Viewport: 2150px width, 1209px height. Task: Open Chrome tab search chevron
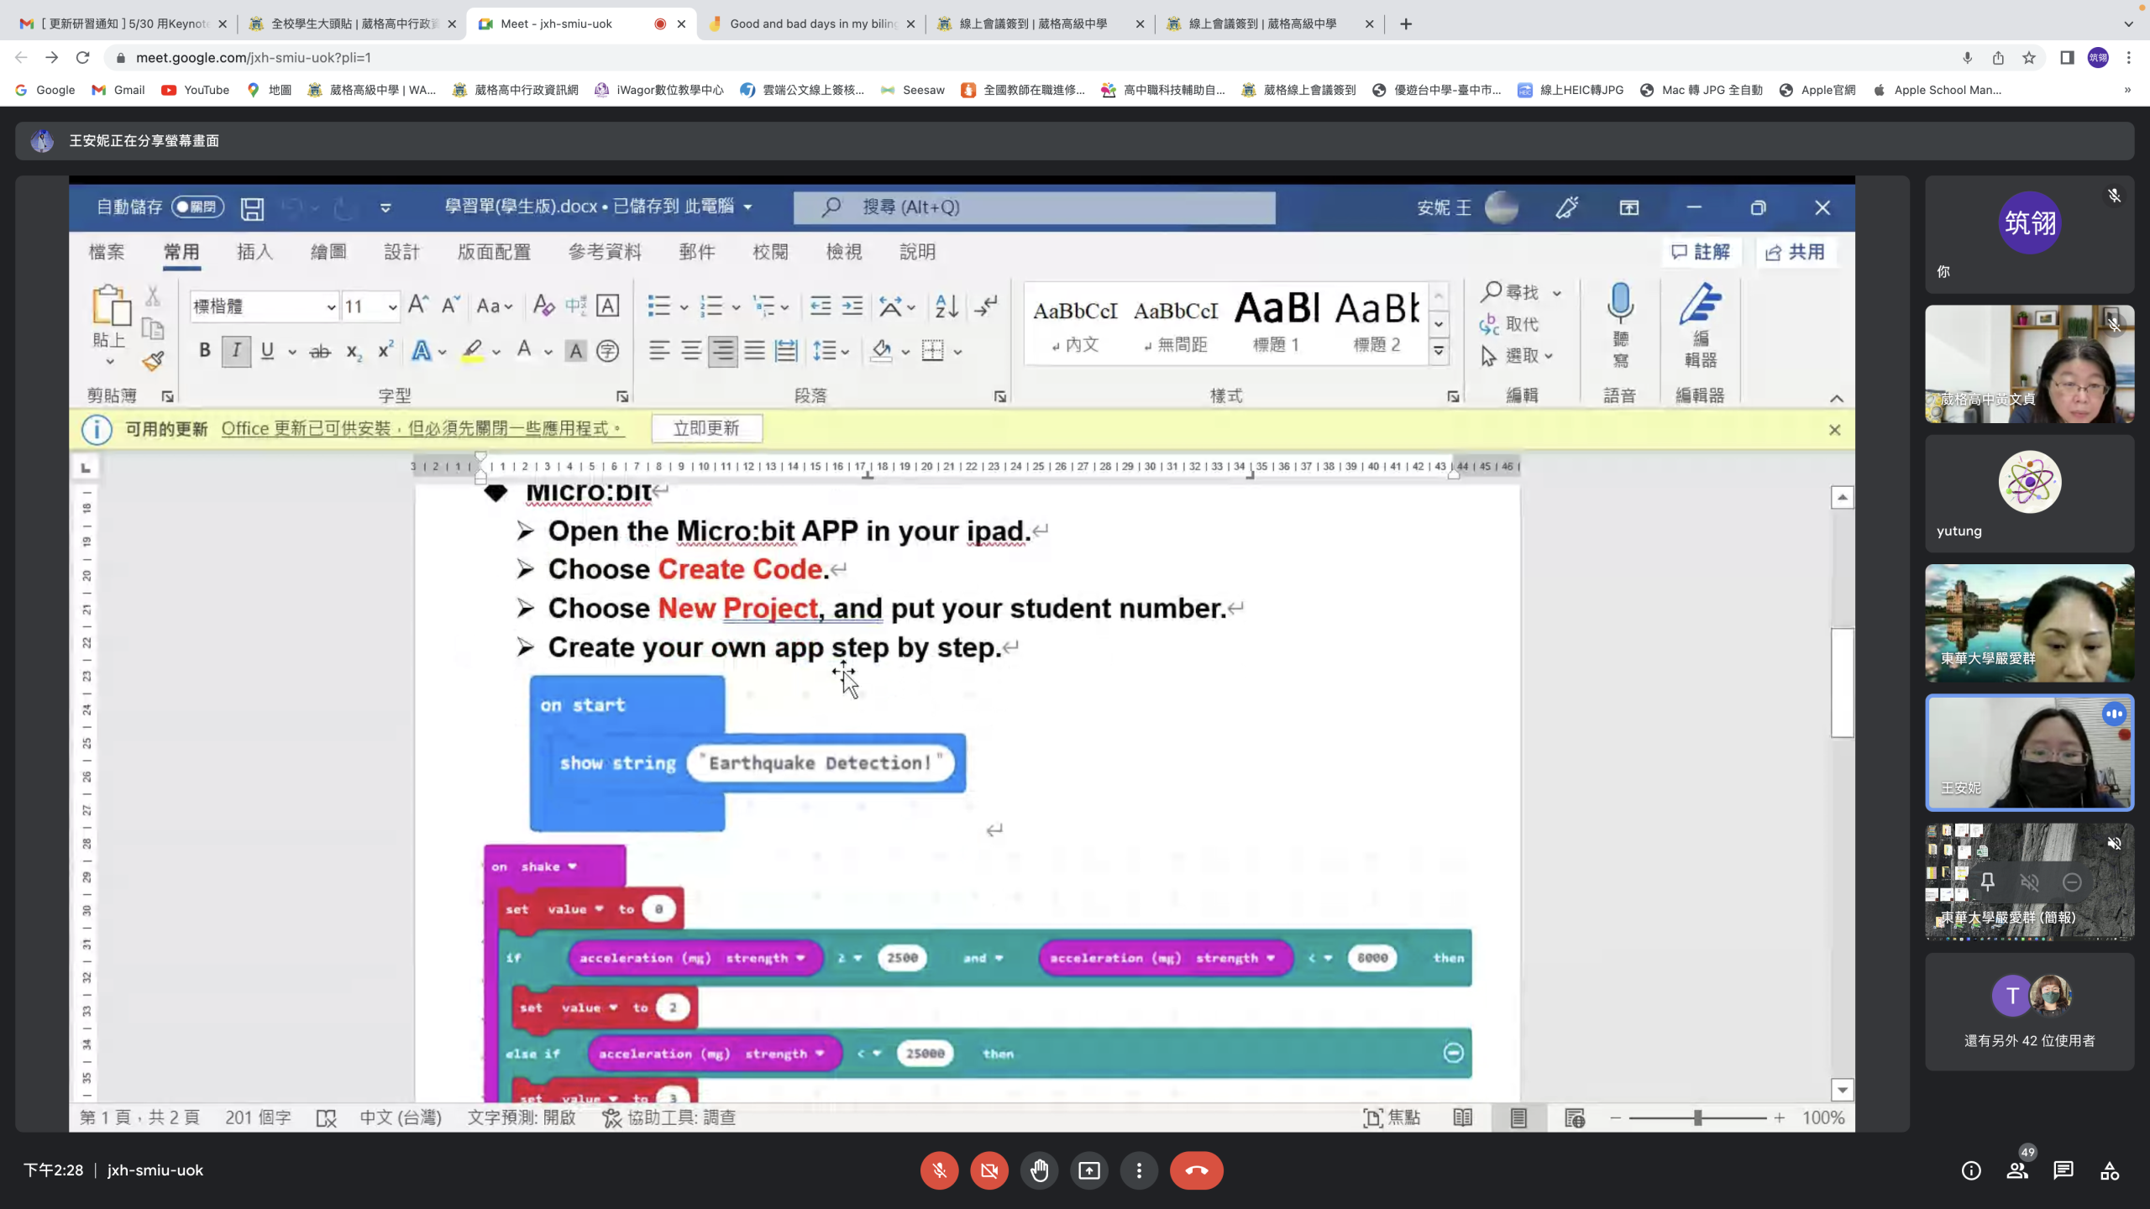[x=2128, y=24]
